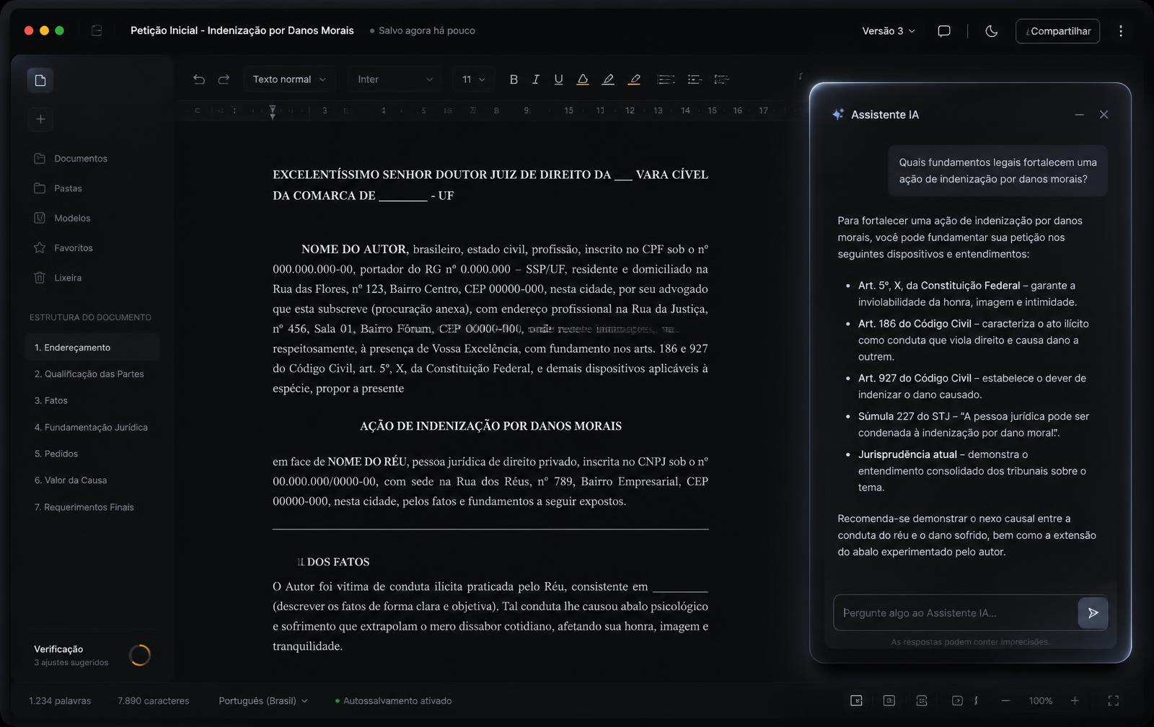The image size is (1154, 727).
Task: Undo the last edit
Action: pos(199,79)
